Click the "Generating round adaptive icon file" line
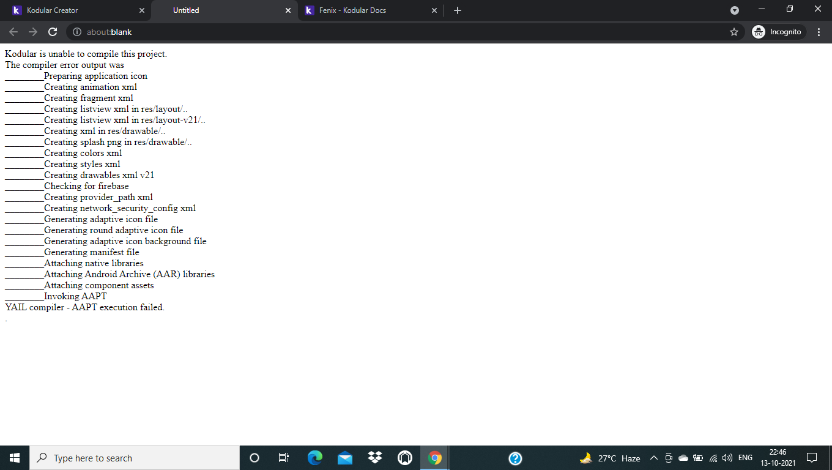The image size is (832, 470). pyautogui.click(x=114, y=230)
